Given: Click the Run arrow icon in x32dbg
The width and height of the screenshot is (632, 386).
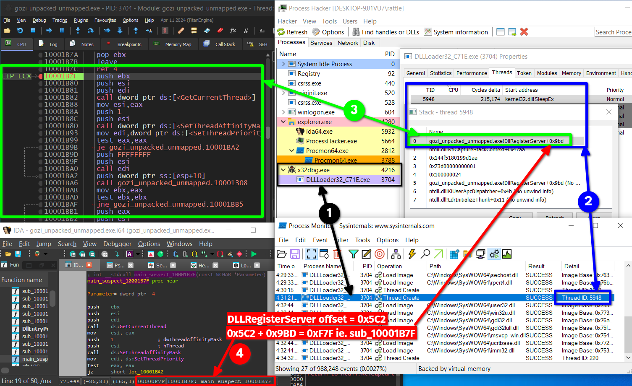Looking at the screenshot, I should point(49,31).
